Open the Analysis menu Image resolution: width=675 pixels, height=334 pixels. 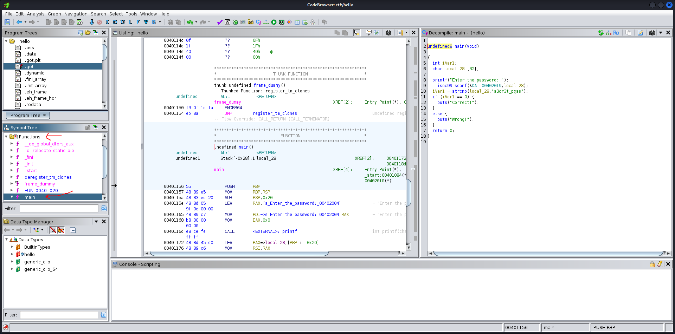(x=36, y=14)
